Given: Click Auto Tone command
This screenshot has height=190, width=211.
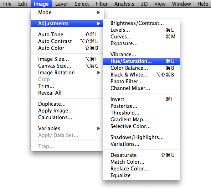Looking at the screenshot, I should click(67, 35).
